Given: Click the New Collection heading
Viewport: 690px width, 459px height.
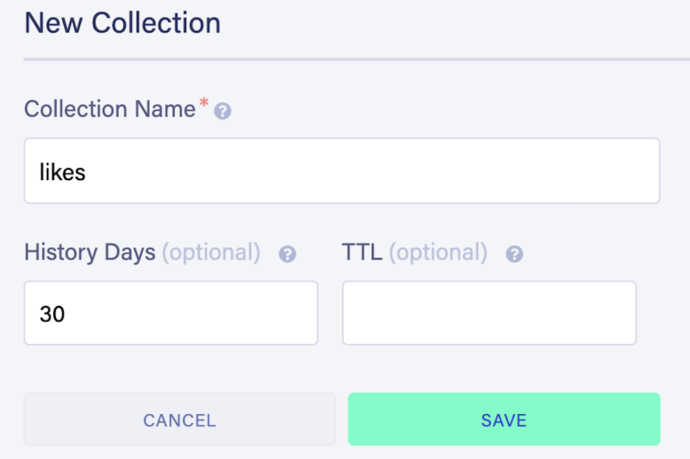Looking at the screenshot, I should pos(123,23).
